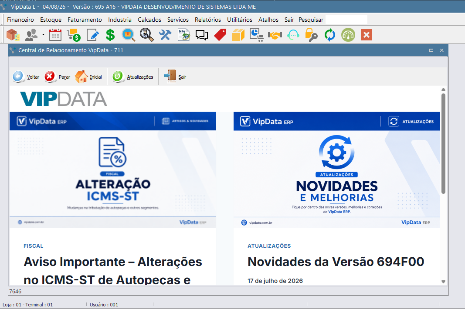Open the edit note pencil icon
The width and height of the screenshot is (465, 309).
pyautogui.click(x=92, y=35)
